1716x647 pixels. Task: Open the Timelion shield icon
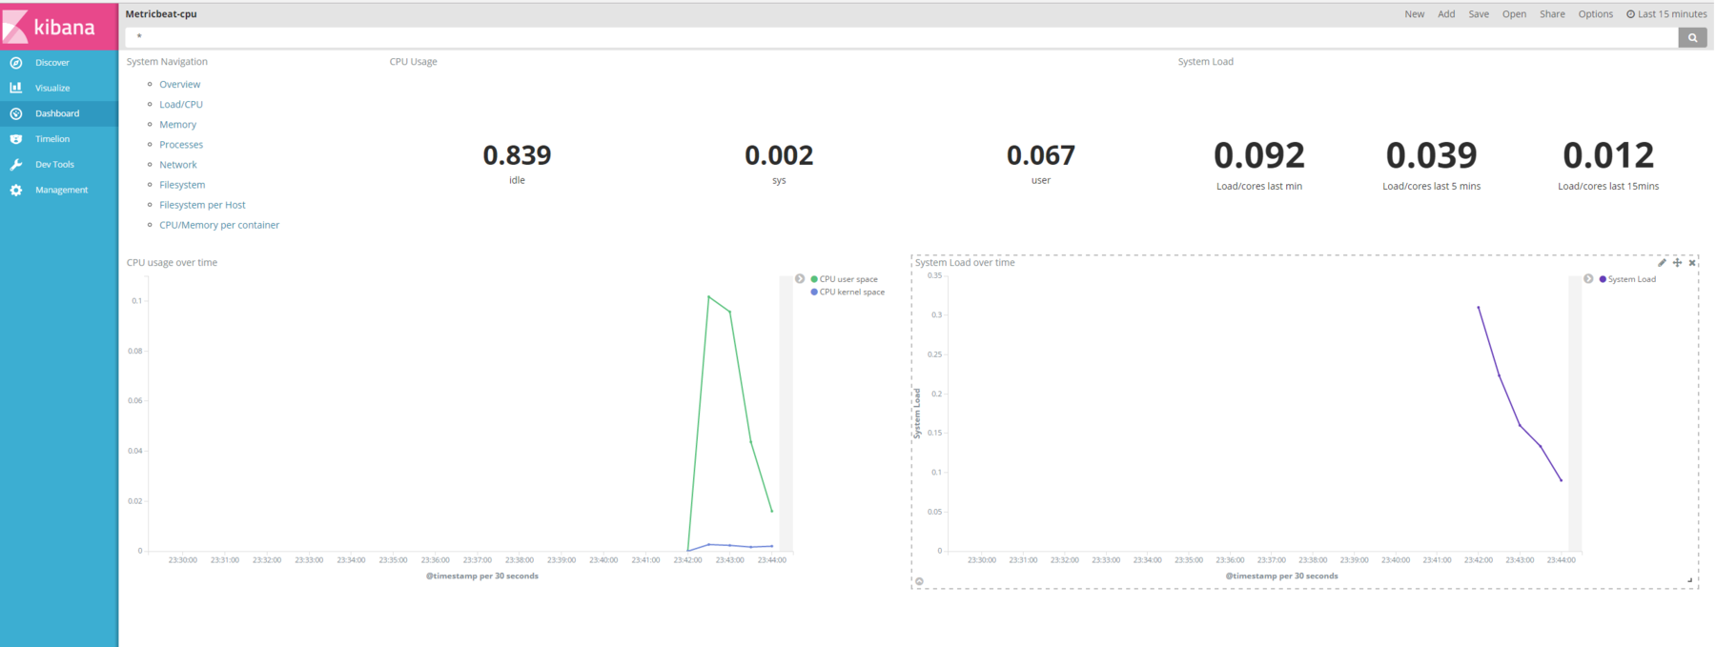coord(16,139)
